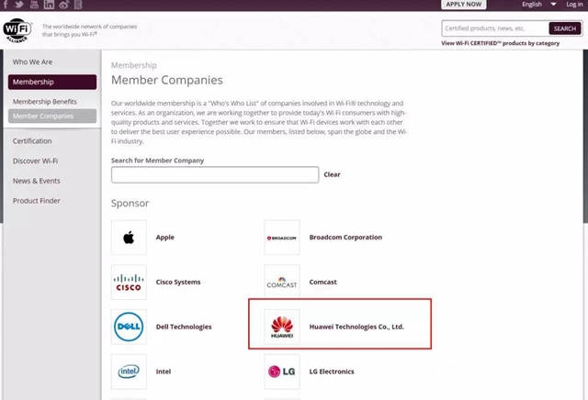
Task: Open the LinkedIn social icon
Action: click(49, 5)
